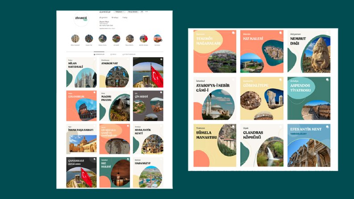Open the Nemrut Dağı post in right grid
The height and width of the screenshot is (199, 354).
coord(309,51)
